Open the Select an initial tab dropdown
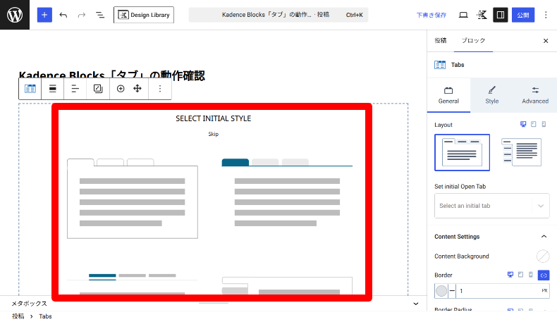This screenshot has width=557, height=322. [x=491, y=206]
